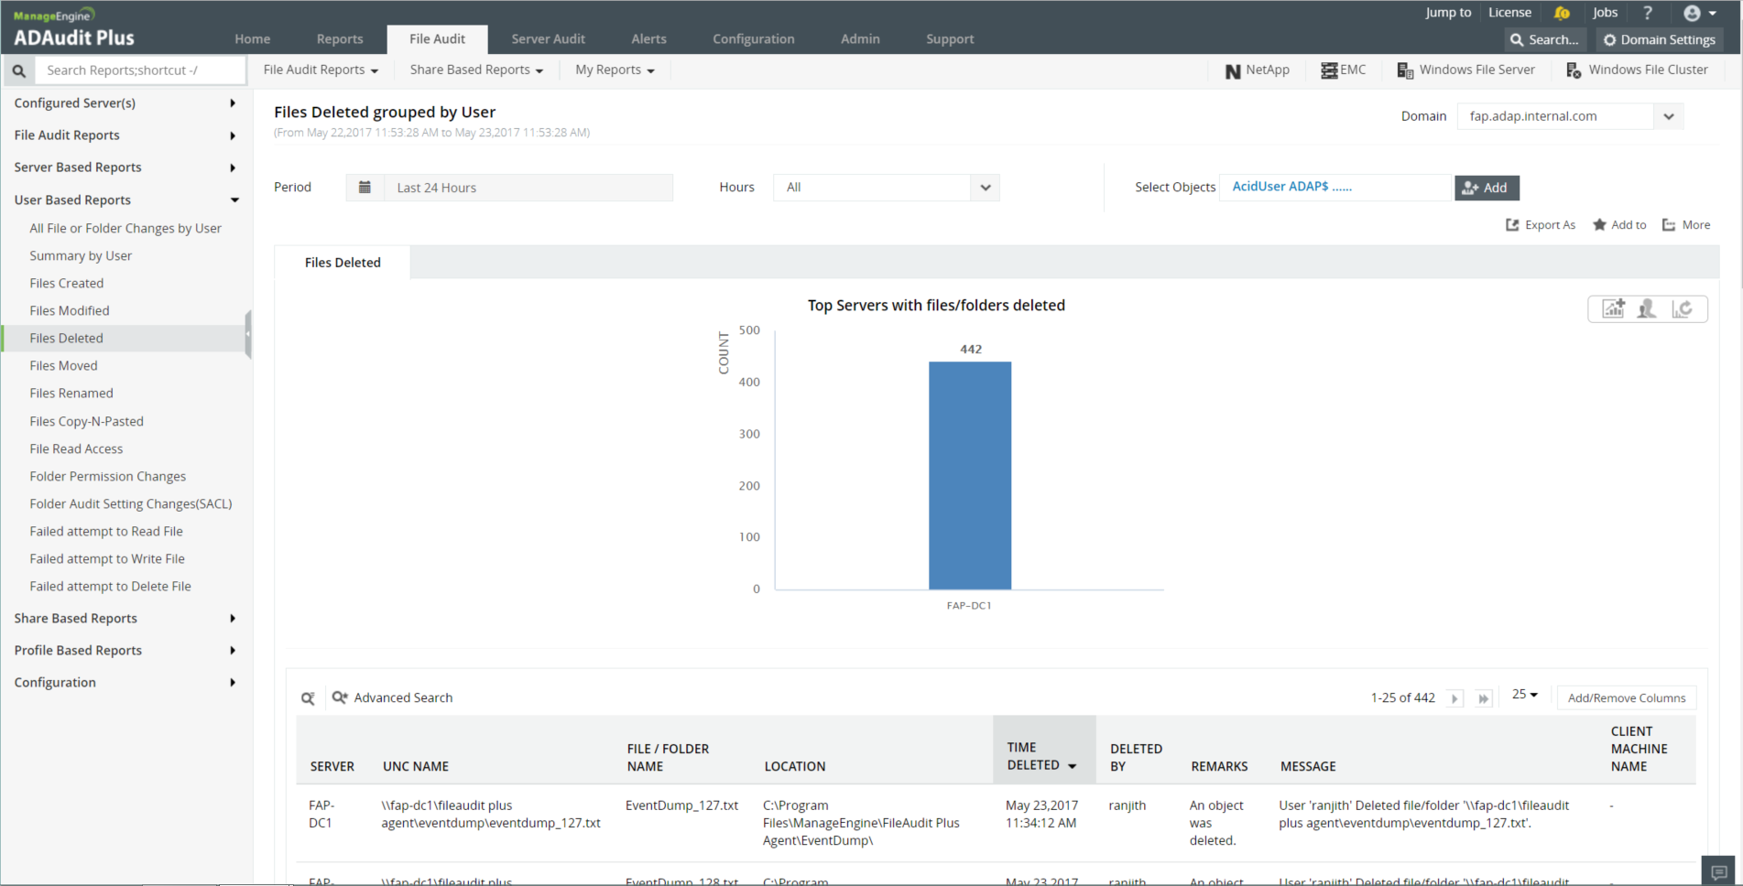Click the chart type icon above the graph
Image resolution: width=1743 pixels, height=886 pixels.
(1613, 309)
